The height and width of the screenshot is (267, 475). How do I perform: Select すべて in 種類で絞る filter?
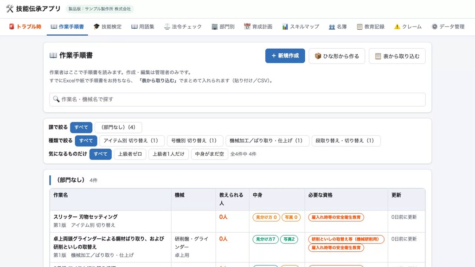click(86, 141)
